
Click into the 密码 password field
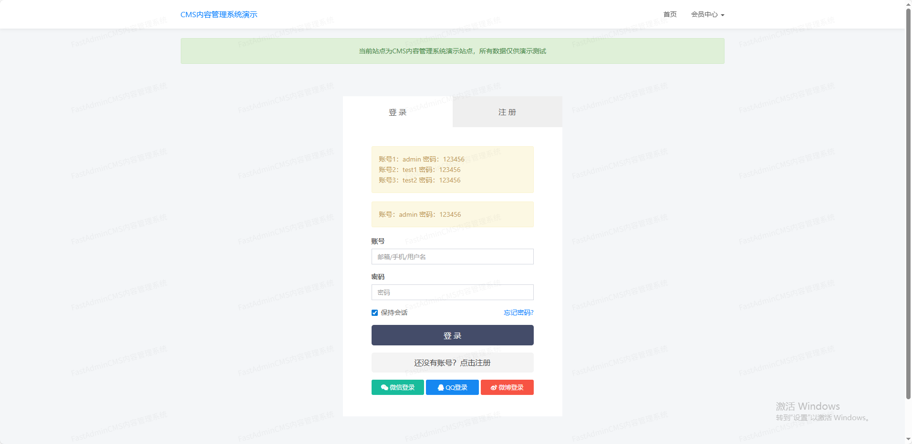pos(452,293)
